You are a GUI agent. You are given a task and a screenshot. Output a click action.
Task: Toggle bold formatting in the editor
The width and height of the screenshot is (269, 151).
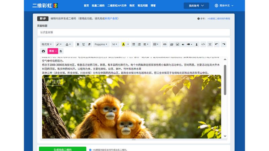tap(78, 44)
